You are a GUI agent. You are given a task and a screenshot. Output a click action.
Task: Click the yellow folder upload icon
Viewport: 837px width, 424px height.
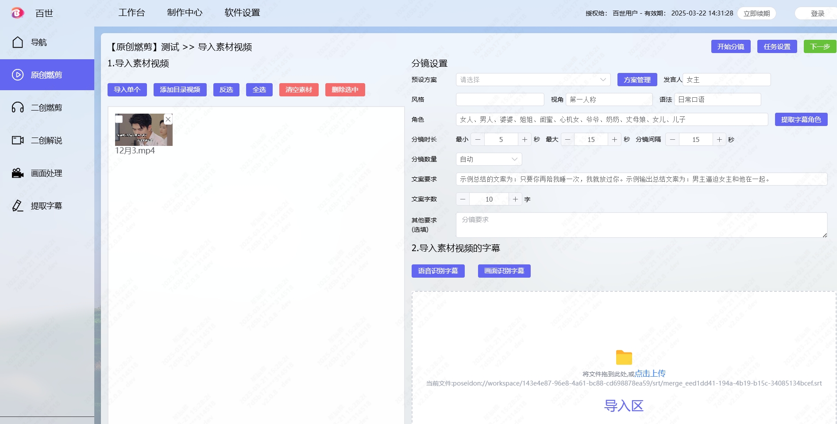point(624,357)
